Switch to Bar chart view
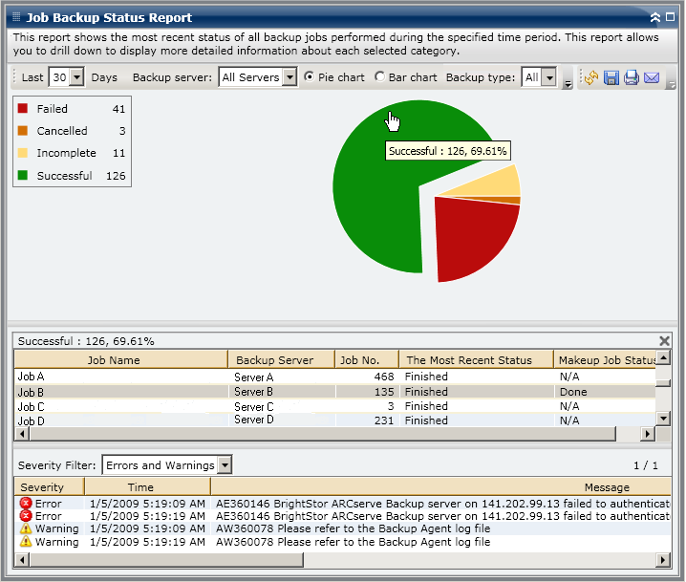 (x=380, y=77)
